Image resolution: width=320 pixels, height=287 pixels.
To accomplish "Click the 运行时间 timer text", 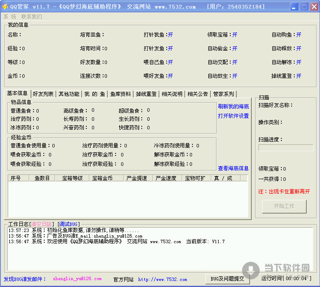I will [x=286, y=278].
